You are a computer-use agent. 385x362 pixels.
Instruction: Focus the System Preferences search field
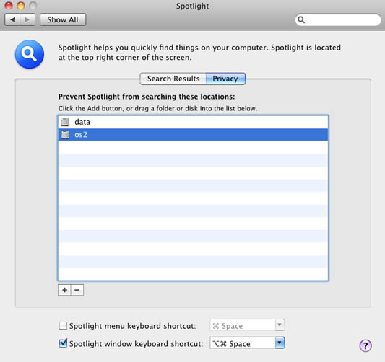click(x=338, y=19)
